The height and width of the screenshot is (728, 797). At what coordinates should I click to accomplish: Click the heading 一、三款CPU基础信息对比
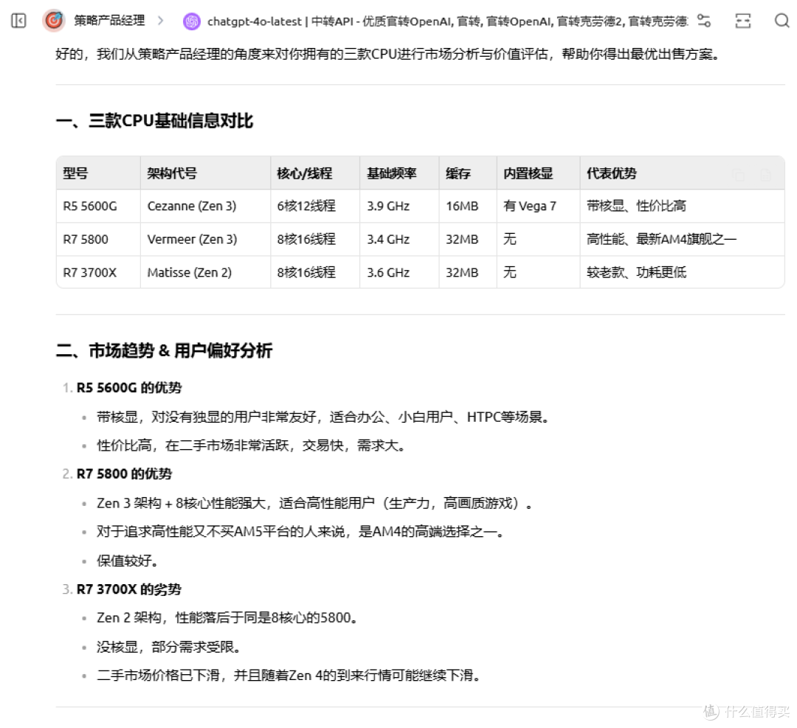click(154, 121)
